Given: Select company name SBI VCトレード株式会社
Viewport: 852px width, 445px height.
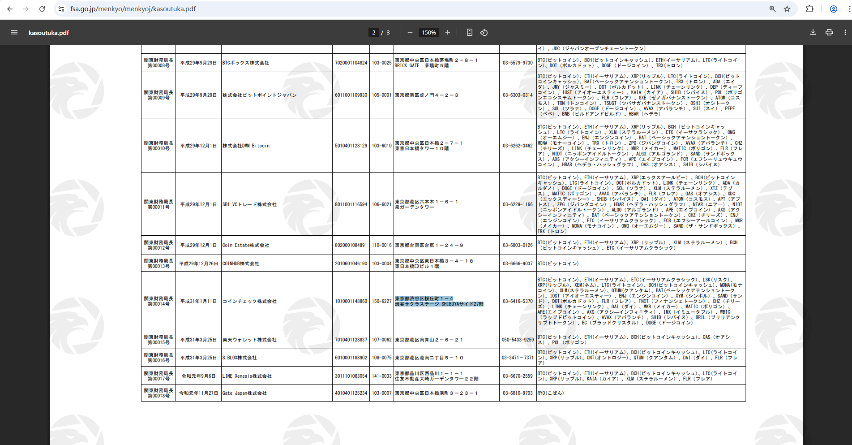Looking at the screenshot, I should pos(249,204).
